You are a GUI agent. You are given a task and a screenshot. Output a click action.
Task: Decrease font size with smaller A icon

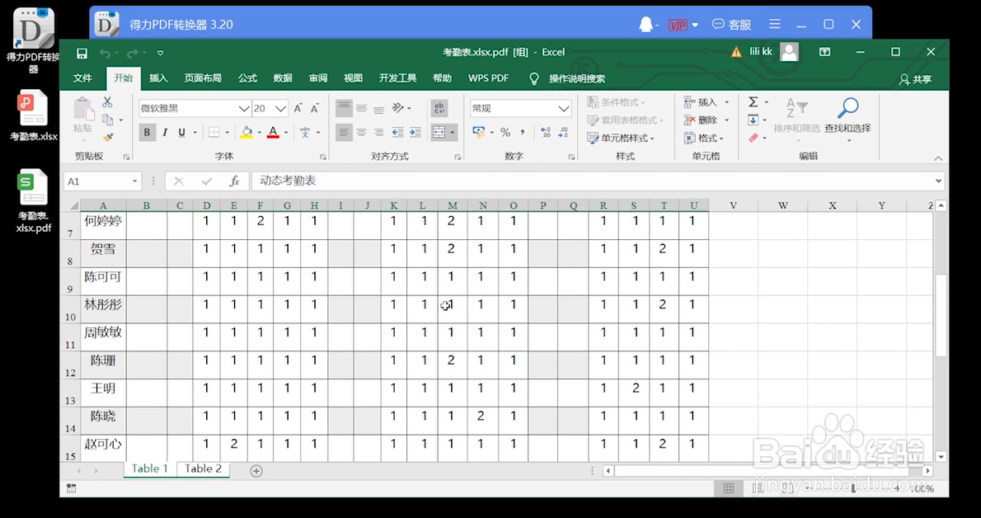[x=315, y=108]
